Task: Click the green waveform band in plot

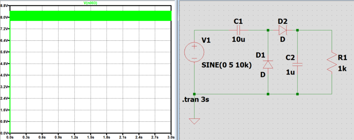Action: pos(91,16)
